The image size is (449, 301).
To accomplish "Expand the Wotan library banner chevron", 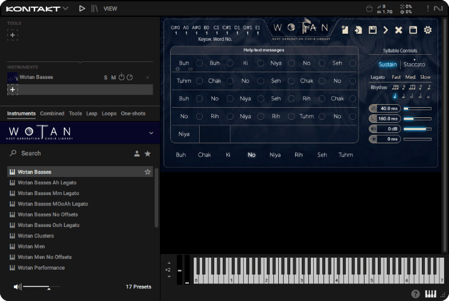I will point(151,132).
